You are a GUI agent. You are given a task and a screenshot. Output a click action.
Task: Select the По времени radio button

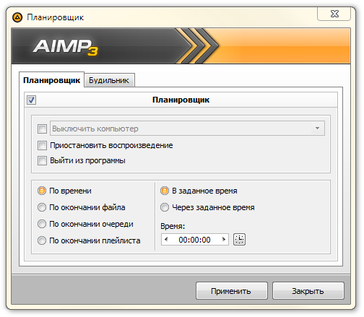point(42,191)
